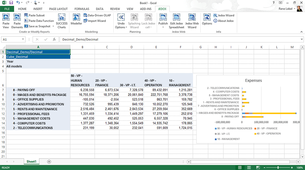Viewport: 305px width, 170px height.
Task: Click the Paste Elements icon
Action: click(17, 21)
